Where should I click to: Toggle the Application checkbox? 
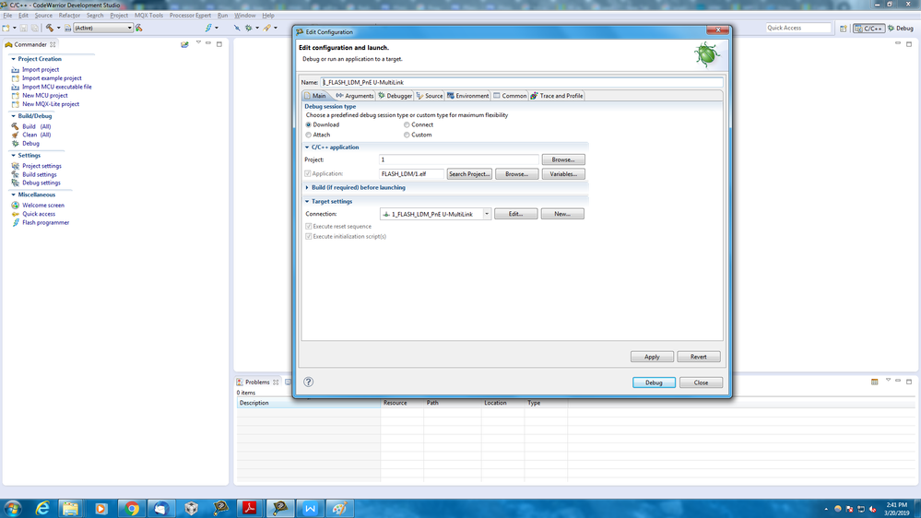308,173
